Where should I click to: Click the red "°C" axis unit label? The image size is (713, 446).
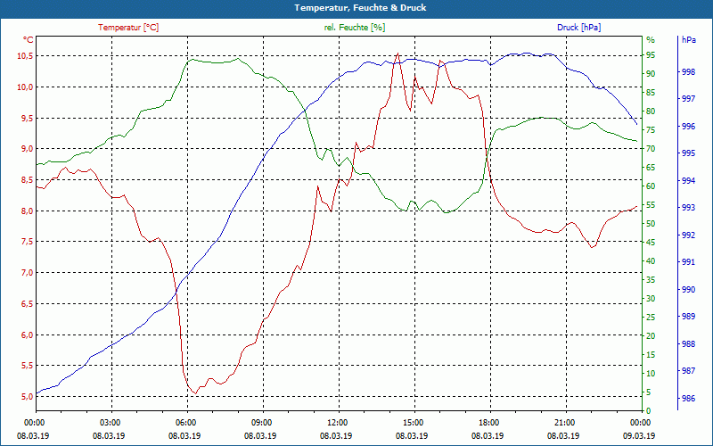[29, 40]
